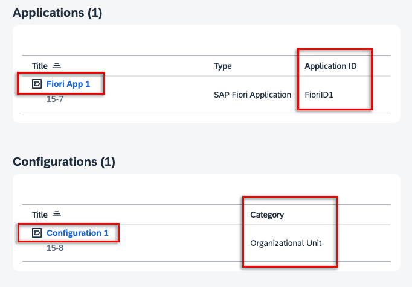Click the Applications (1) section heading
The image size is (412, 287).
pyautogui.click(x=57, y=13)
